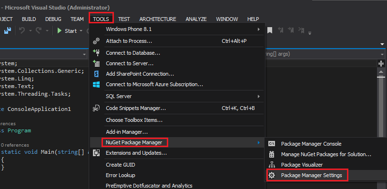Open the TEAM menu
The height and width of the screenshot is (189, 387).
coord(77,19)
